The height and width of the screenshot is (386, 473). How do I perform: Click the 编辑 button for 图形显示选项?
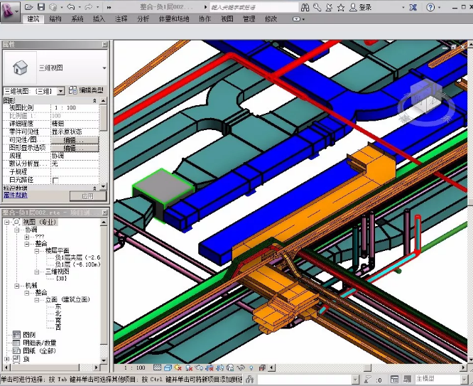75,148
